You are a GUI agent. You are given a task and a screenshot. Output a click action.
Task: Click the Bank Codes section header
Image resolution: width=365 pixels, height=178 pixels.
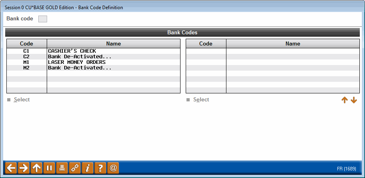tap(182, 32)
